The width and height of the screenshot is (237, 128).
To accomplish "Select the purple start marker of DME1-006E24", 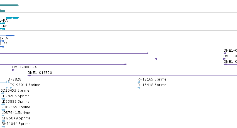I will (13, 70).
